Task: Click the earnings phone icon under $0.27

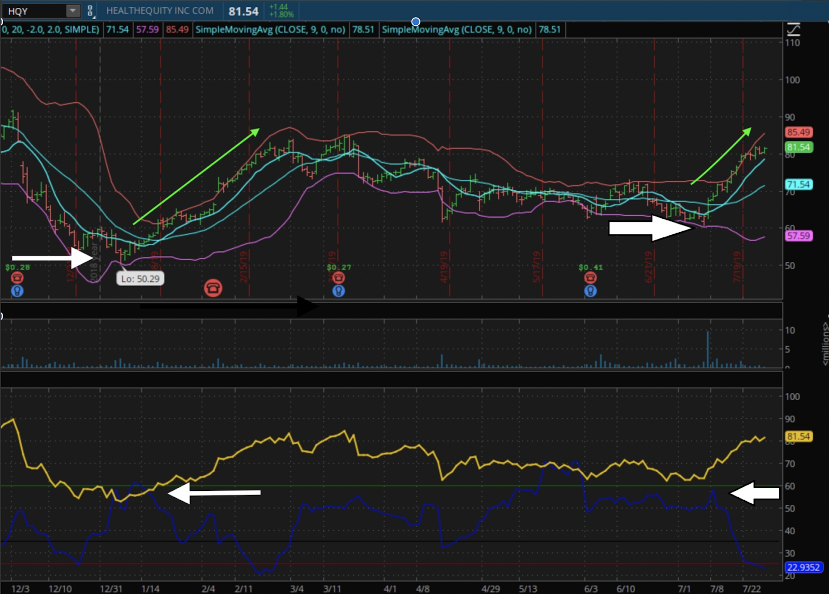Action: point(338,278)
